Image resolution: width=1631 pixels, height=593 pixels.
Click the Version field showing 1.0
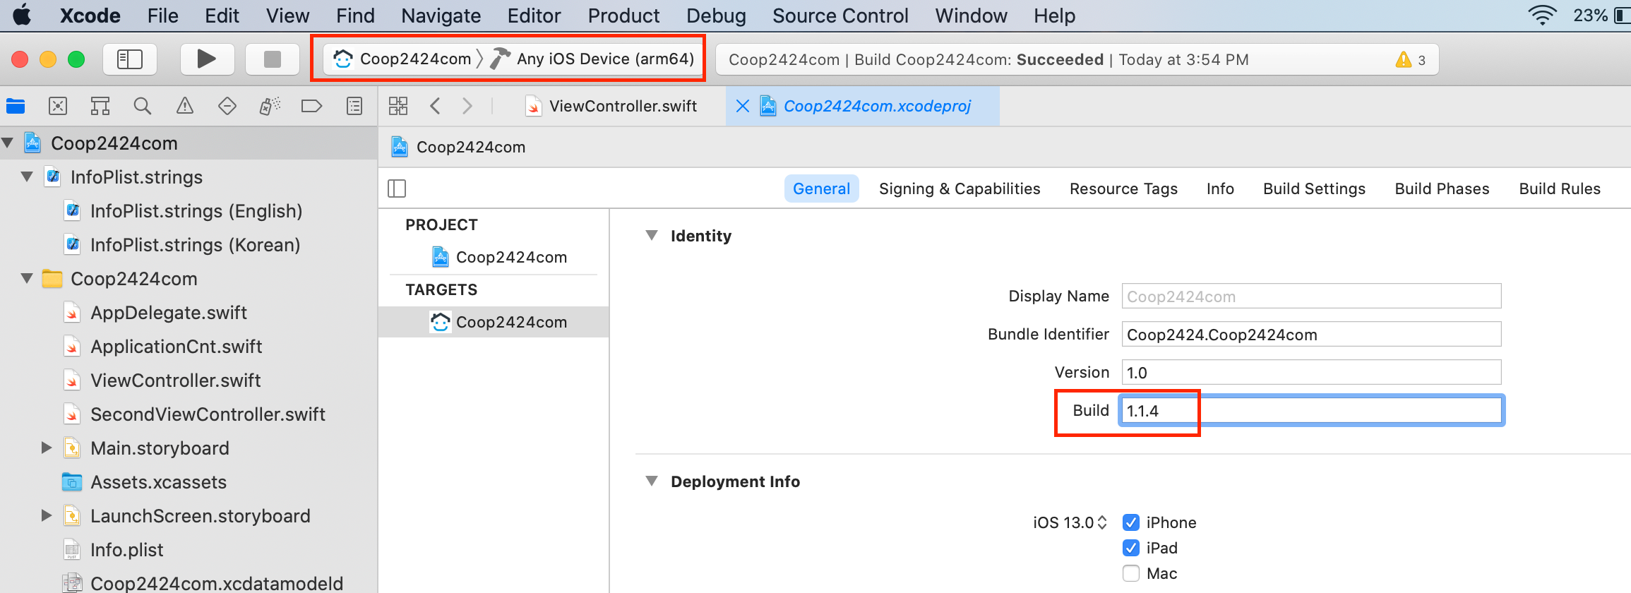point(1311,373)
